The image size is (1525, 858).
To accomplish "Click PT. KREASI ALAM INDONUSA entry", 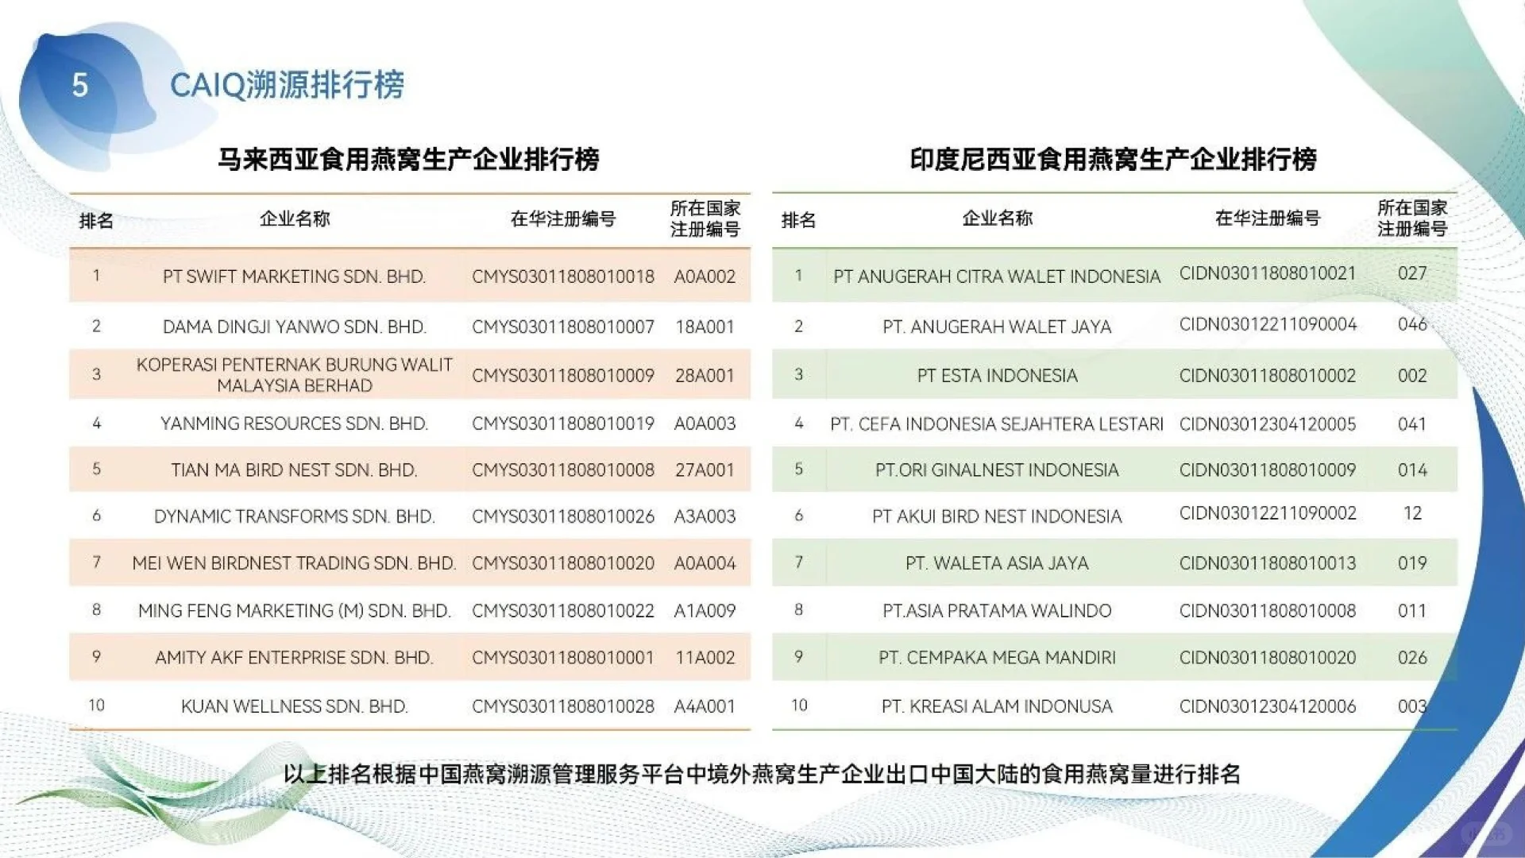I will pos(997,706).
